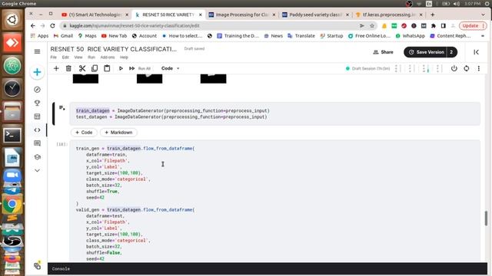492x276 pixels.
Task: Open volume control in system tray
Action: tap(457, 4)
